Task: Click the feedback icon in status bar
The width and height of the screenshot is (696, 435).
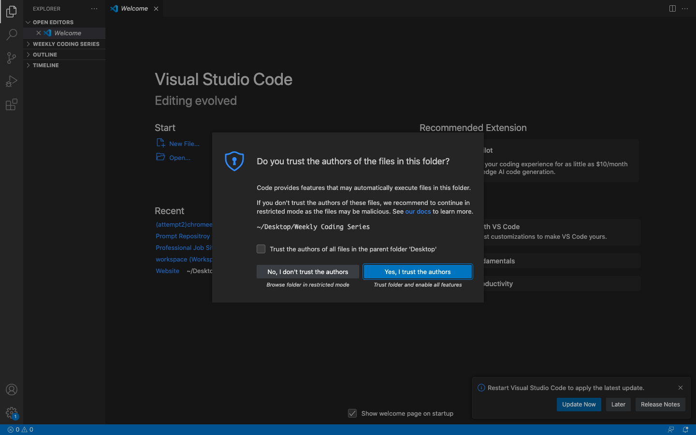Action: point(671,430)
